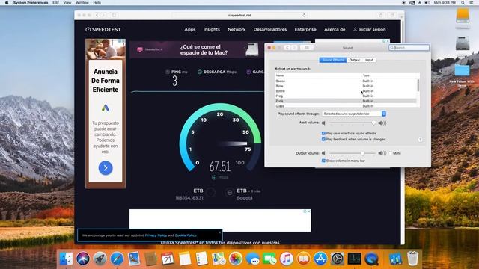Click the Alert volume slider
This screenshot has width=479, height=269.
352,123
